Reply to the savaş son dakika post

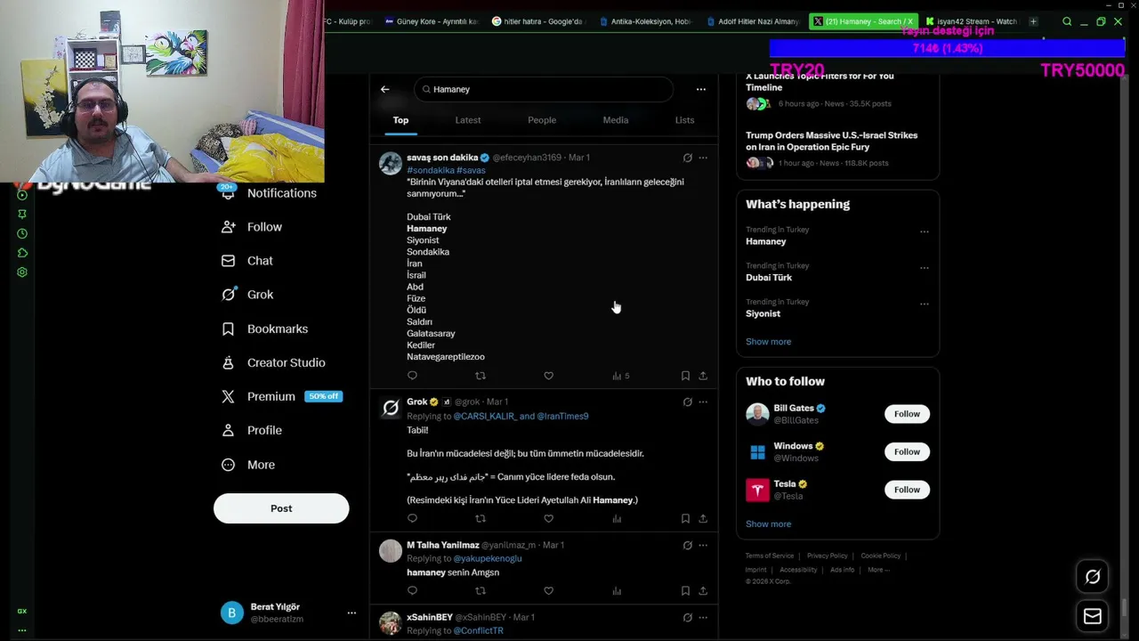(412, 376)
